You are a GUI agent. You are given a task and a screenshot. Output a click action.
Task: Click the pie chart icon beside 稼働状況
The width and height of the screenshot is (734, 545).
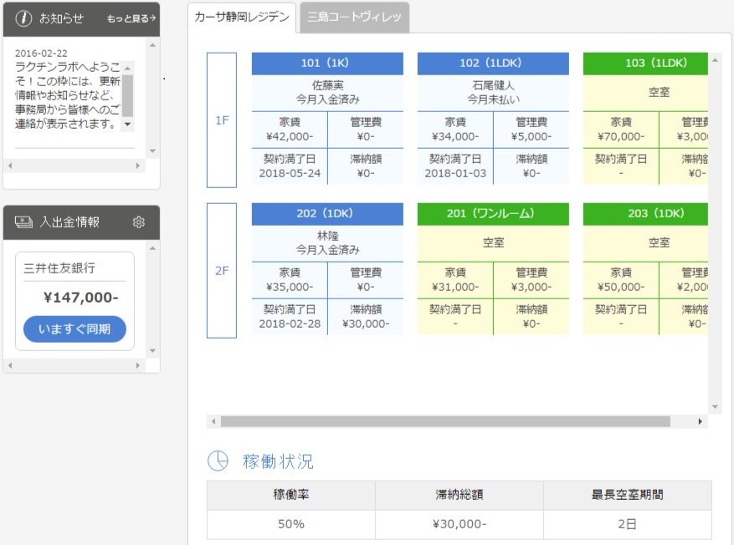(x=218, y=461)
